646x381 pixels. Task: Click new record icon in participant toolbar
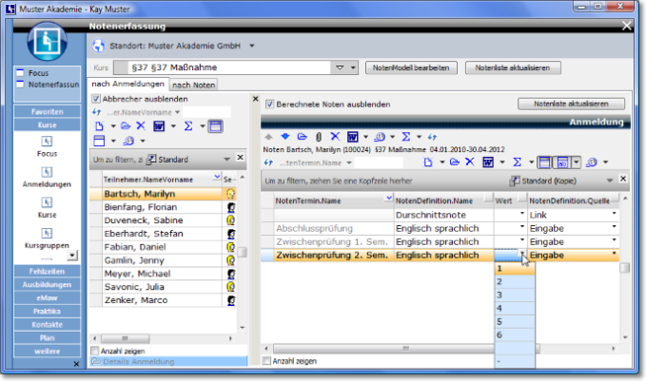99,126
